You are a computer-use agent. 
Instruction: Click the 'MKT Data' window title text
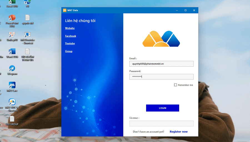pos(73,10)
